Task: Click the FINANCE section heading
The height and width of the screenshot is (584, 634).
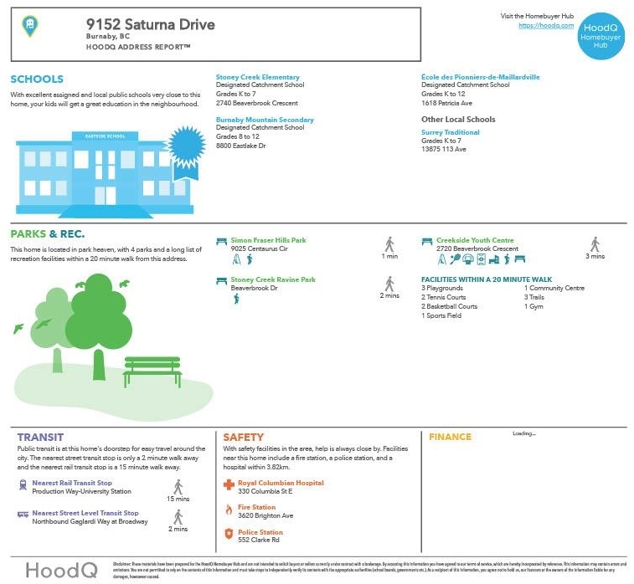Action: (x=450, y=437)
